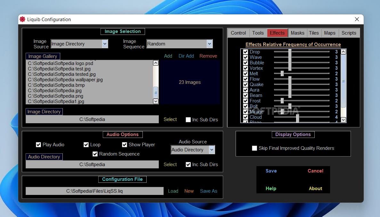Viewport: 380px width, 217px height.
Task: Select C:\Softpedia\Softpedia.bmp in gallery
Action: click(x=56, y=85)
